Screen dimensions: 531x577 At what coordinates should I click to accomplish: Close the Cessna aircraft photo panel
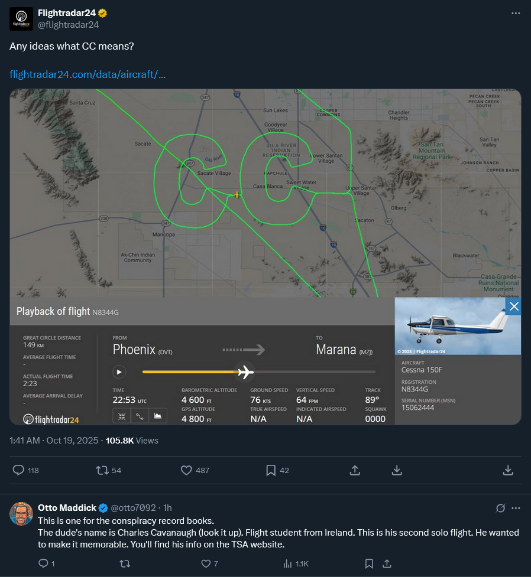(513, 306)
